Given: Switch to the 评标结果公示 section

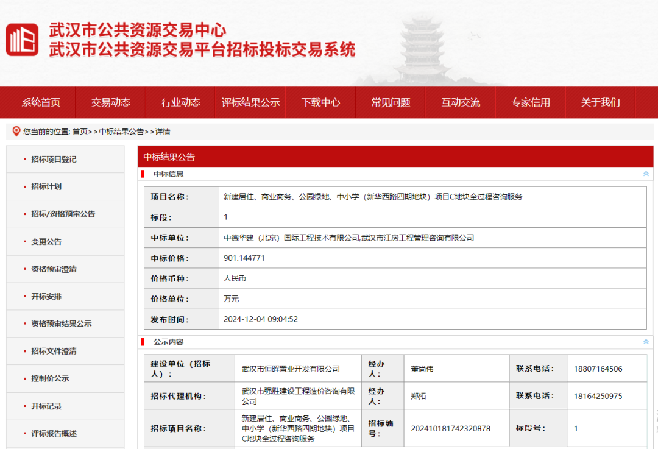Looking at the screenshot, I should (250, 102).
